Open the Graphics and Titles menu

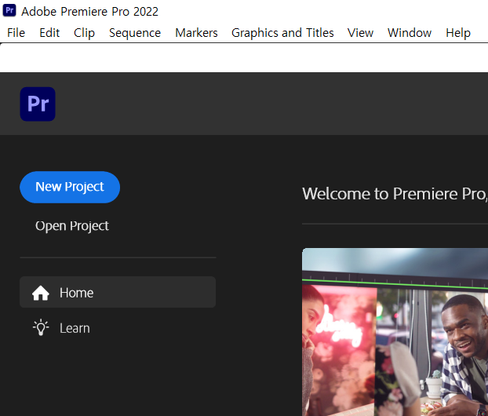(x=282, y=33)
